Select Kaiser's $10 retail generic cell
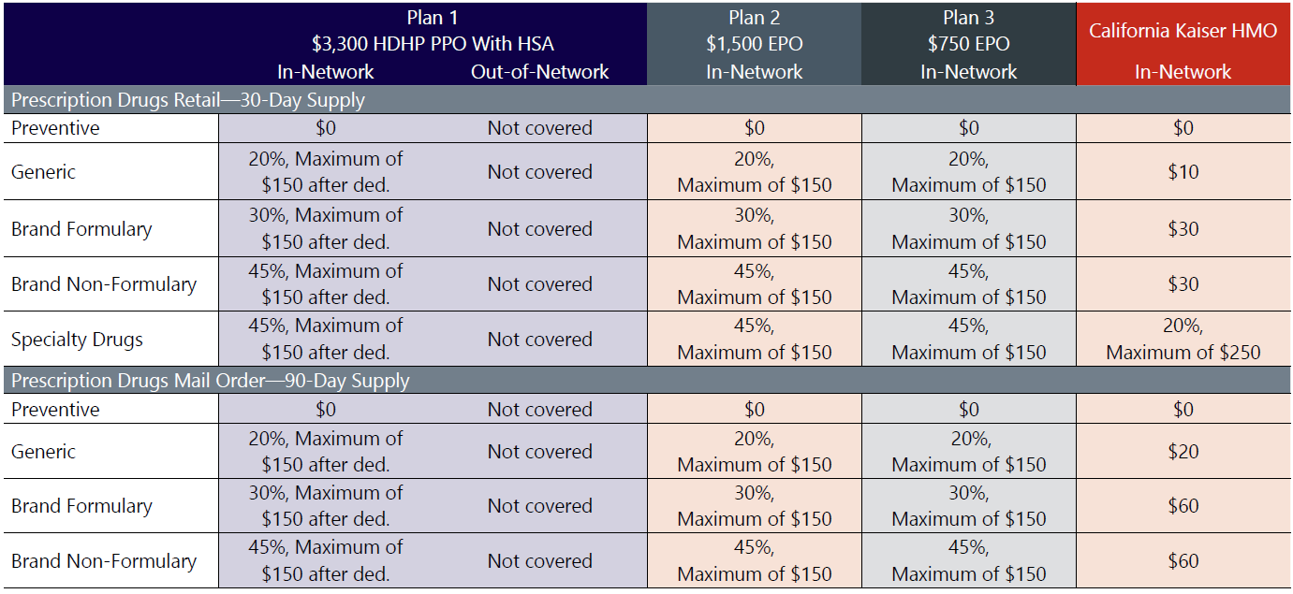 [1183, 172]
